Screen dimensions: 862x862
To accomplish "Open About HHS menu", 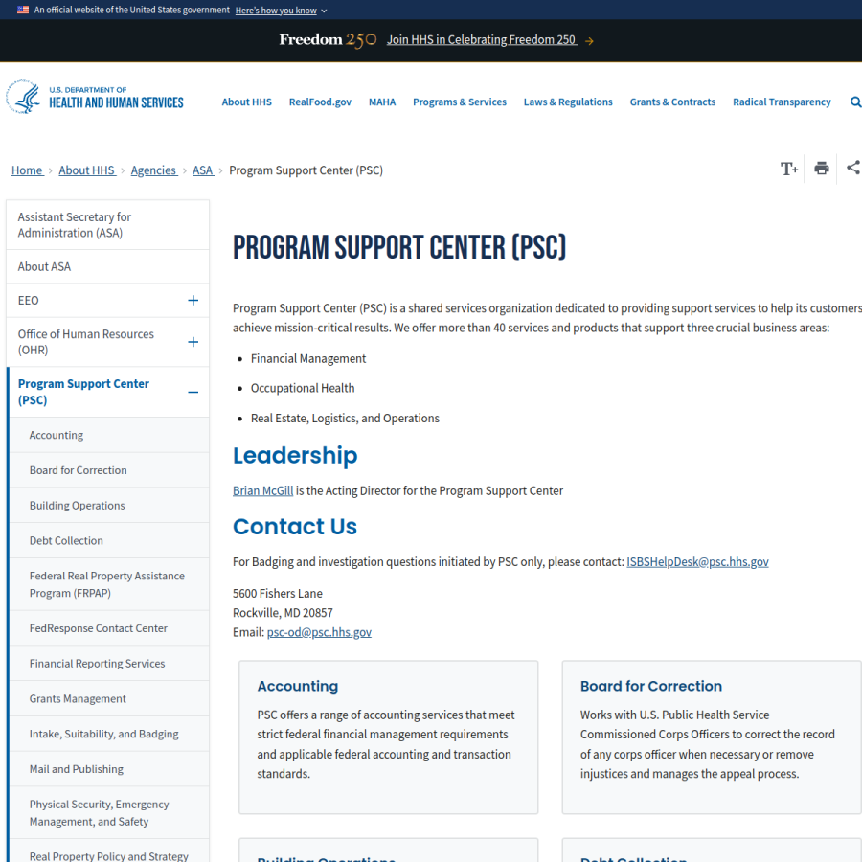I will (246, 102).
